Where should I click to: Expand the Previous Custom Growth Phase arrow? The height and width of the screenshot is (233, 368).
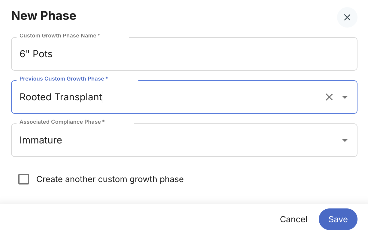pos(345,97)
